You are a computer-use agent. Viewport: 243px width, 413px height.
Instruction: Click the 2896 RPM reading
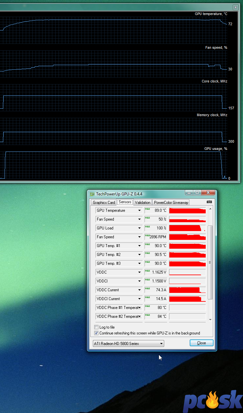click(158, 237)
